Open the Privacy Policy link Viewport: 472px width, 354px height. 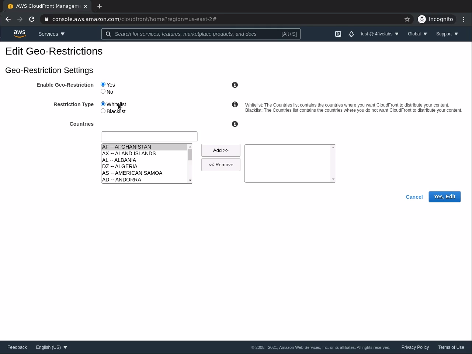pos(415,347)
